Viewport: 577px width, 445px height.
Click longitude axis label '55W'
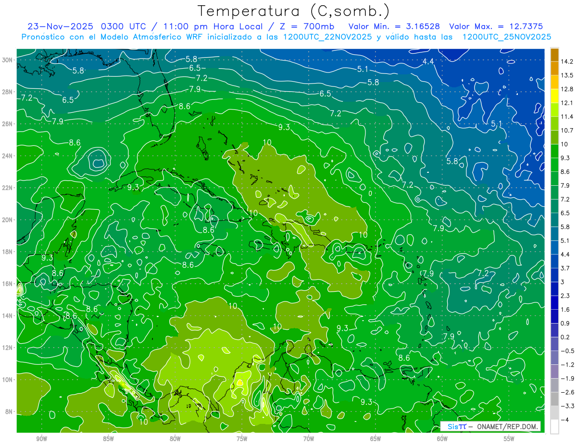pos(509,439)
